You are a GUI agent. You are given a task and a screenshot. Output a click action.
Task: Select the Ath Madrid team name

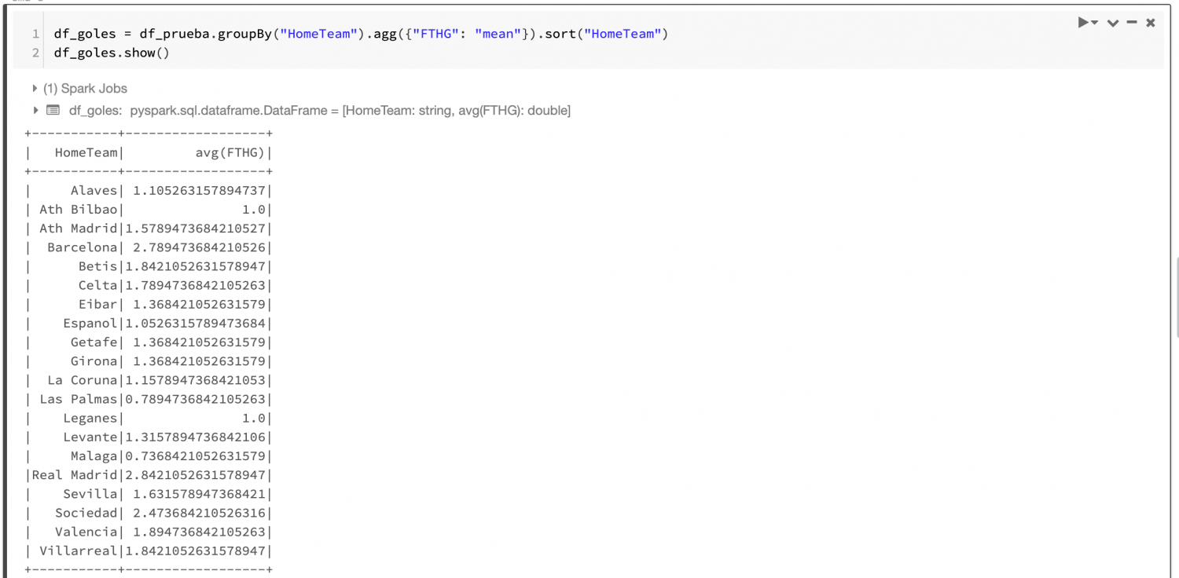[x=78, y=228]
